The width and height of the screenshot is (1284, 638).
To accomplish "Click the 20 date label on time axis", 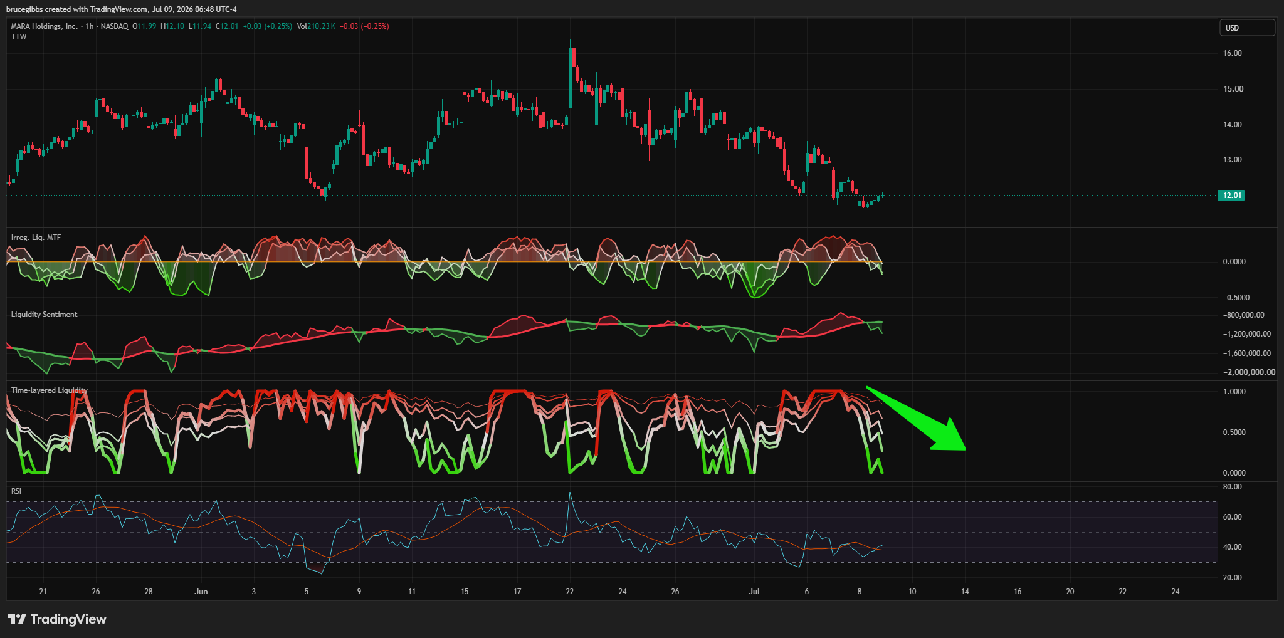I will (1070, 592).
